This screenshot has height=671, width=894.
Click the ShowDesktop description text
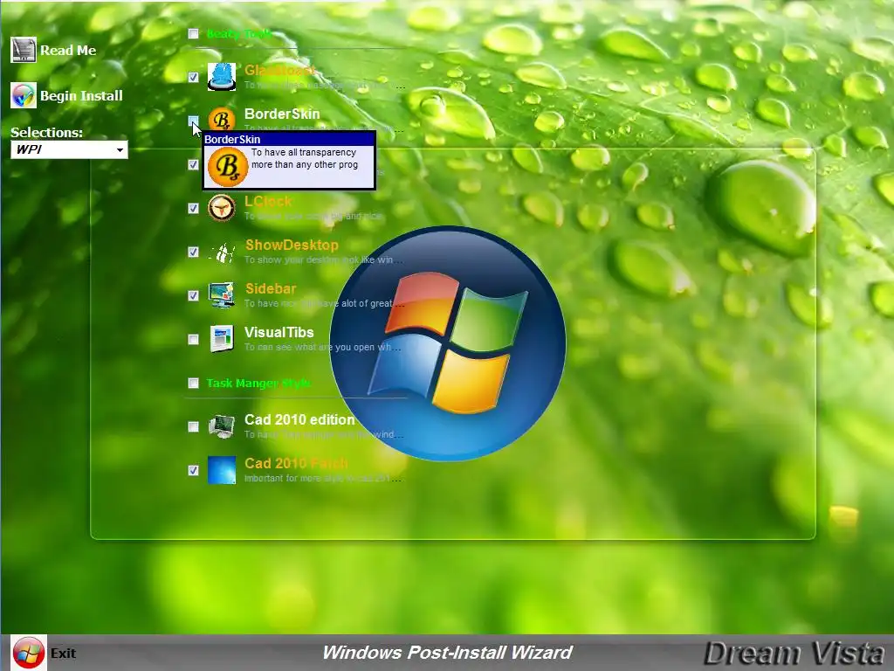324,259
